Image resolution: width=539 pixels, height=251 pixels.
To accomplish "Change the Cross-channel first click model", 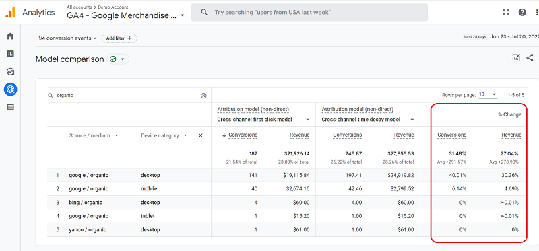I will (263, 120).
